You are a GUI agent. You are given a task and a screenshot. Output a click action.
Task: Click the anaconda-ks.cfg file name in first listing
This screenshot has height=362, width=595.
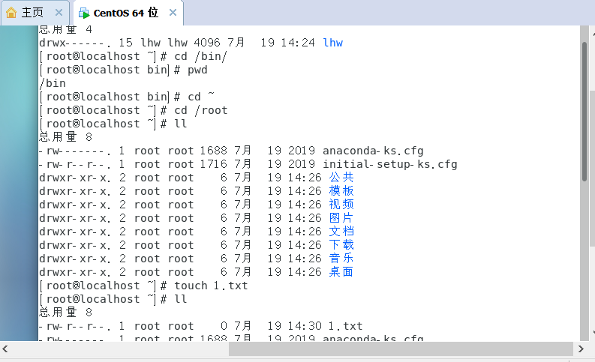373,151
